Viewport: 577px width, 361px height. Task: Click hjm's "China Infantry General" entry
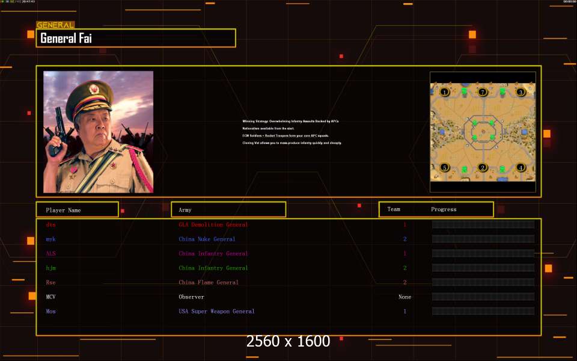coord(213,268)
